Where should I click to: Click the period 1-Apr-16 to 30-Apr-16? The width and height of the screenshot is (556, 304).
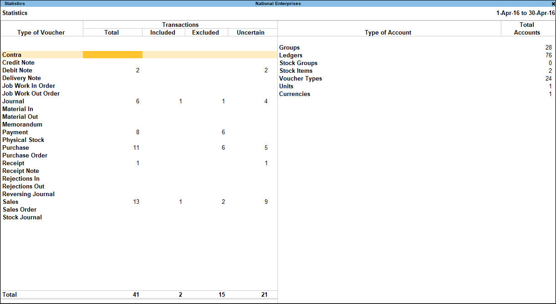[x=525, y=13]
